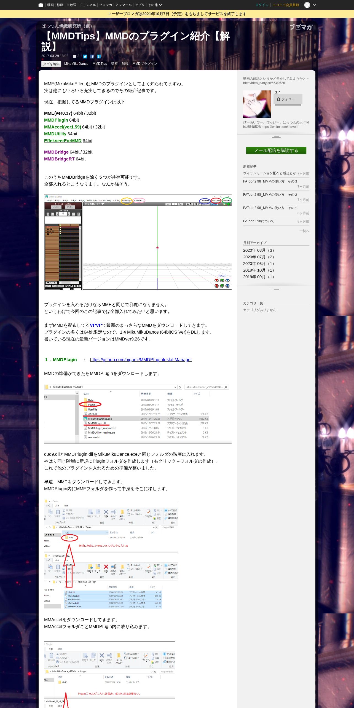Click the 一覧へ link
Screen dimensions: 354x708
(x=304, y=231)
